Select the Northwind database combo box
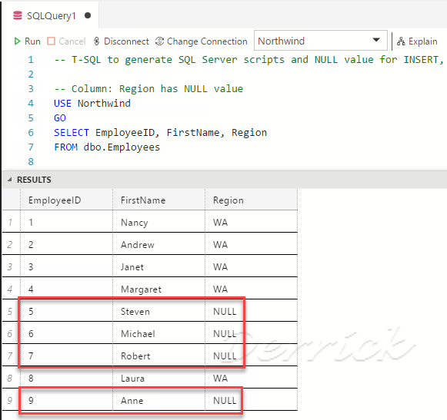The height and width of the screenshot is (420, 447). (x=320, y=41)
